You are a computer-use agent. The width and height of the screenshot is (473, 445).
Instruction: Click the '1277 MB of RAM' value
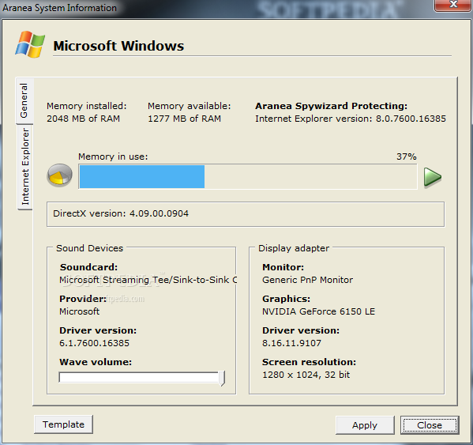point(184,119)
